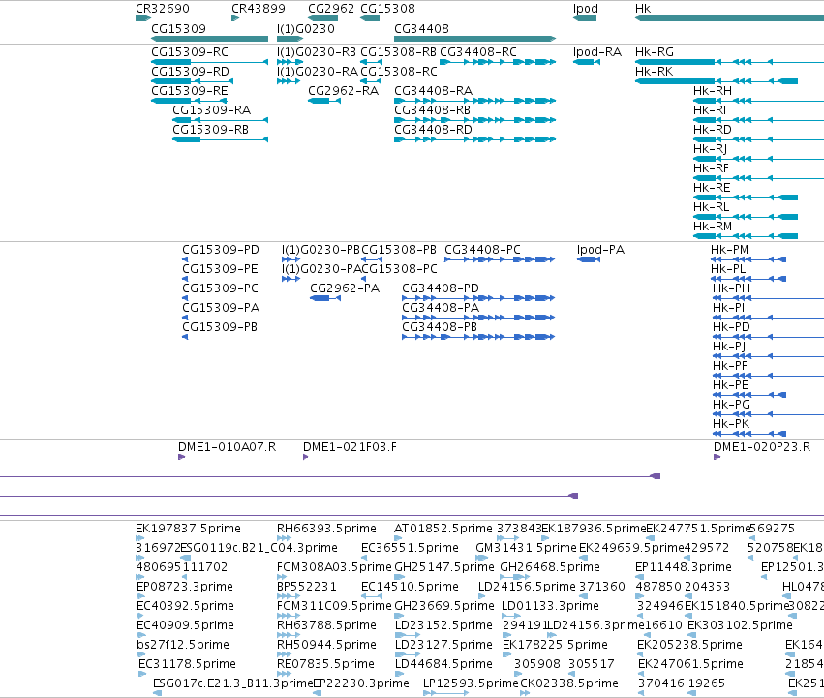Click transcript label Ipod-RA

(597, 52)
